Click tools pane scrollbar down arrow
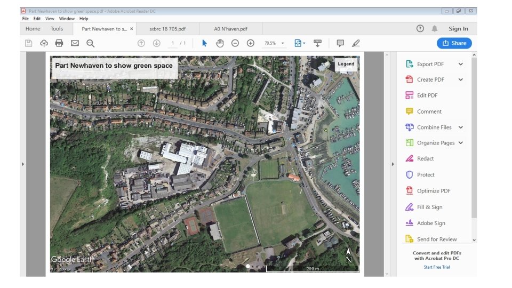The image size is (512, 288). (x=474, y=240)
